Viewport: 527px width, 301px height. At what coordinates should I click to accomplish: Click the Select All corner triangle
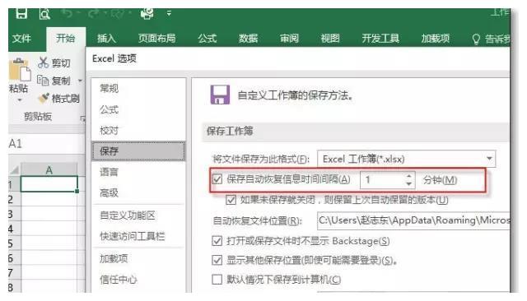click(x=14, y=170)
